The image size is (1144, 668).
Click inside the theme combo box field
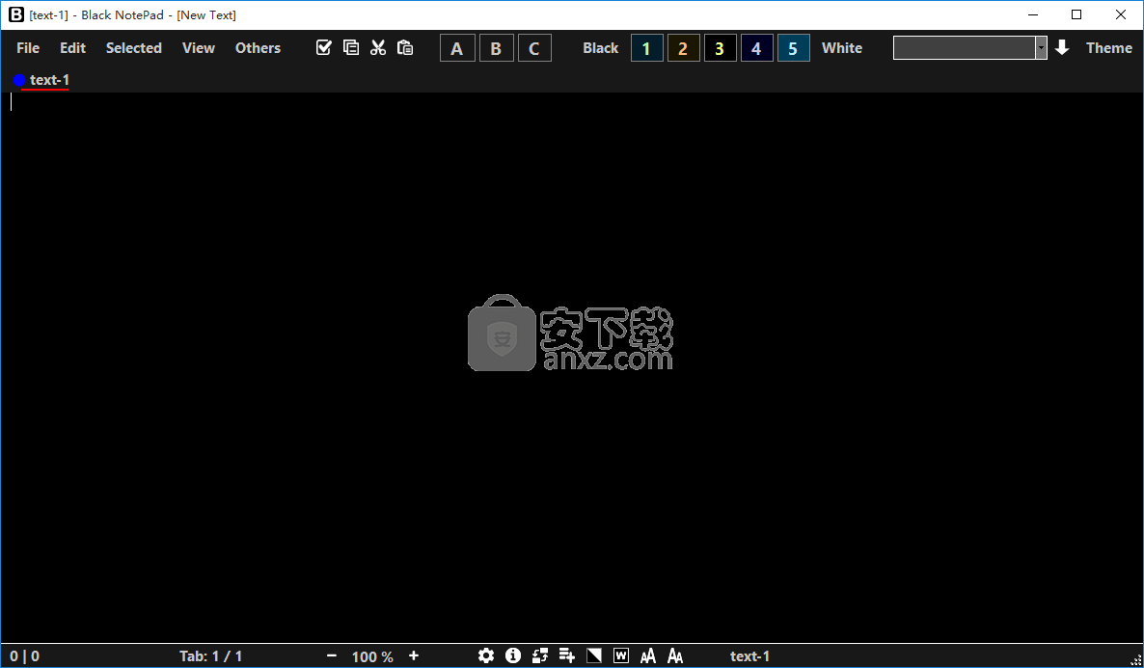click(965, 48)
